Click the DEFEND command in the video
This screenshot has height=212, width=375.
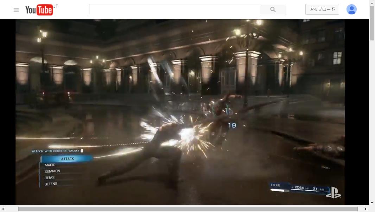point(51,184)
